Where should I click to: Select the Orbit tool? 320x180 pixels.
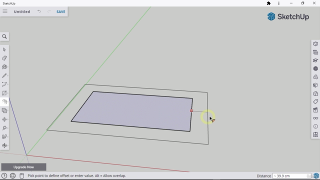tap(4, 145)
